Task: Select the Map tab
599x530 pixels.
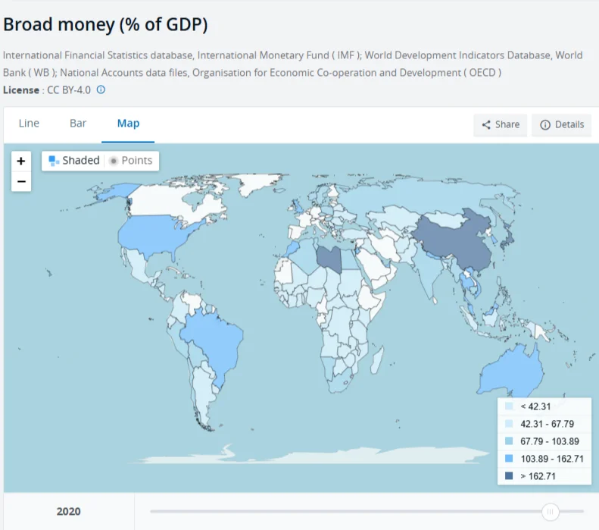Action: point(129,124)
